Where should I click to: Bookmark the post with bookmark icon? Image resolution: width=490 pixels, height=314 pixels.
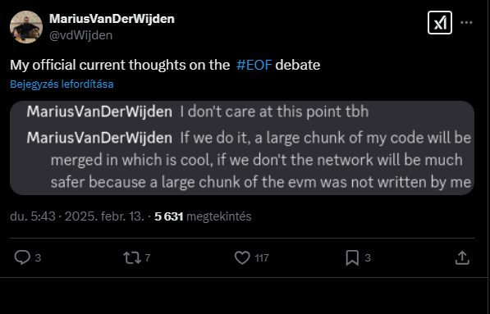tap(352, 258)
